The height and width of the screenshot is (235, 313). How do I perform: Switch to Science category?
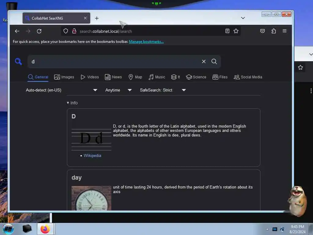click(x=196, y=77)
